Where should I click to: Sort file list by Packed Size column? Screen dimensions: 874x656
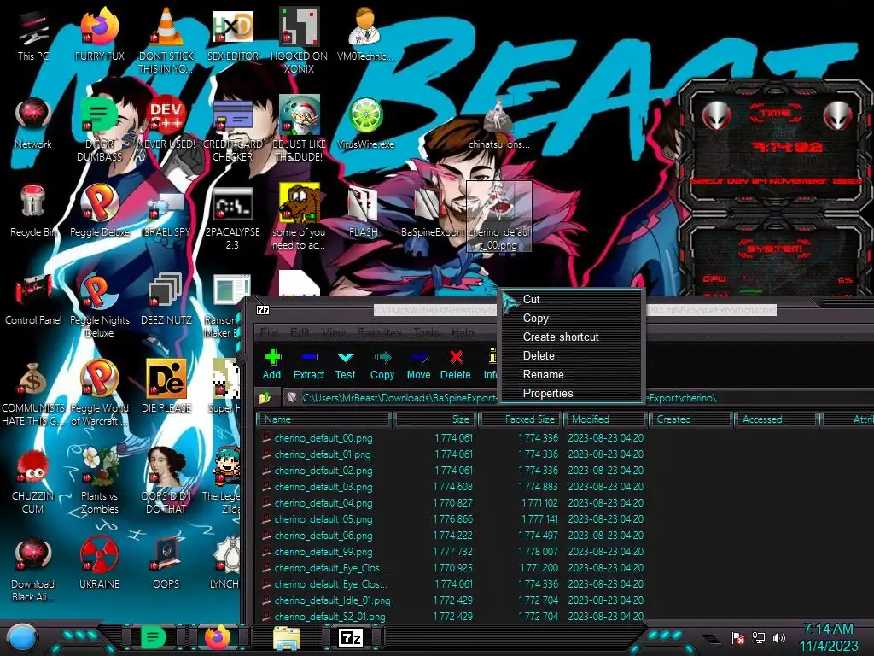pos(520,419)
